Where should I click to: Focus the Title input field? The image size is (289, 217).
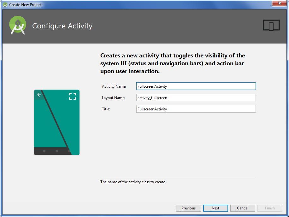click(196, 109)
